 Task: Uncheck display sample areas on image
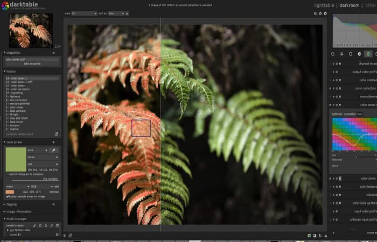point(8,196)
